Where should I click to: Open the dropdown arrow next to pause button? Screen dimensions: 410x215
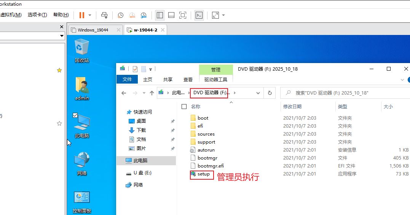click(x=90, y=15)
